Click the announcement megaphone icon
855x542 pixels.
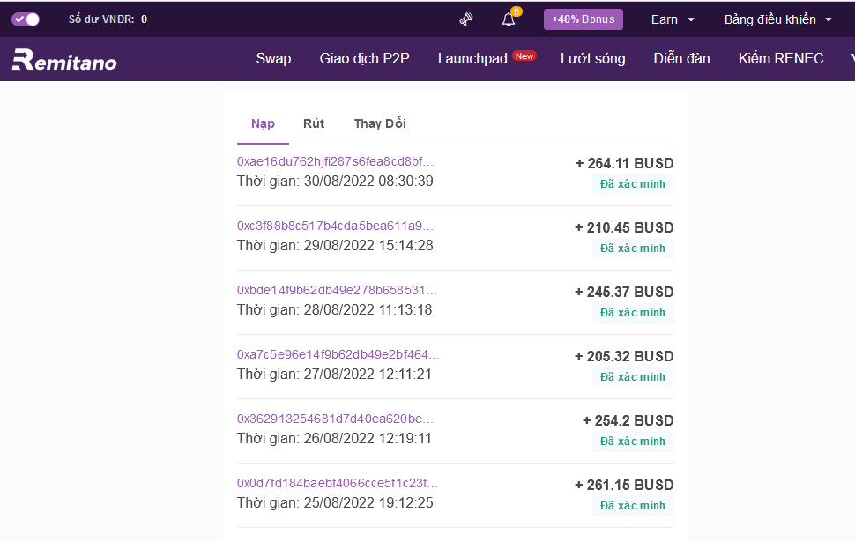465,19
